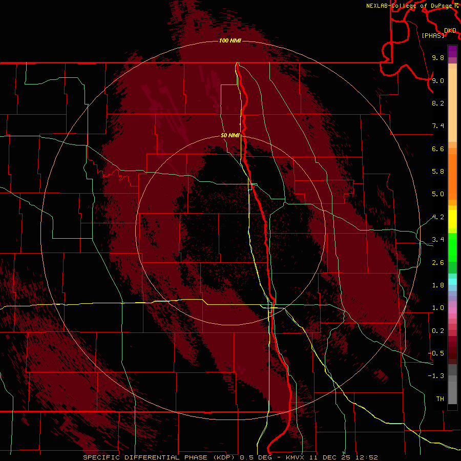Select the -0.5 color scale value
This screenshot has height=461, width=461.
point(436,353)
